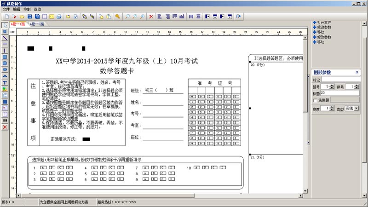Click the 标题 input field

(340, 93)
